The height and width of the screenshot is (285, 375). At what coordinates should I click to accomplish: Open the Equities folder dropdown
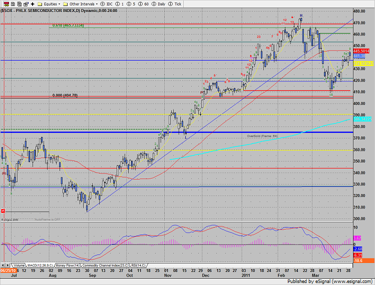tap(49, 4)
